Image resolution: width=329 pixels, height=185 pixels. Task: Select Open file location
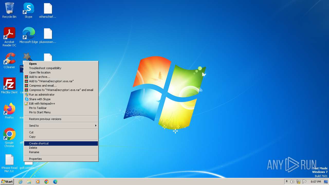tap(61, 72)
